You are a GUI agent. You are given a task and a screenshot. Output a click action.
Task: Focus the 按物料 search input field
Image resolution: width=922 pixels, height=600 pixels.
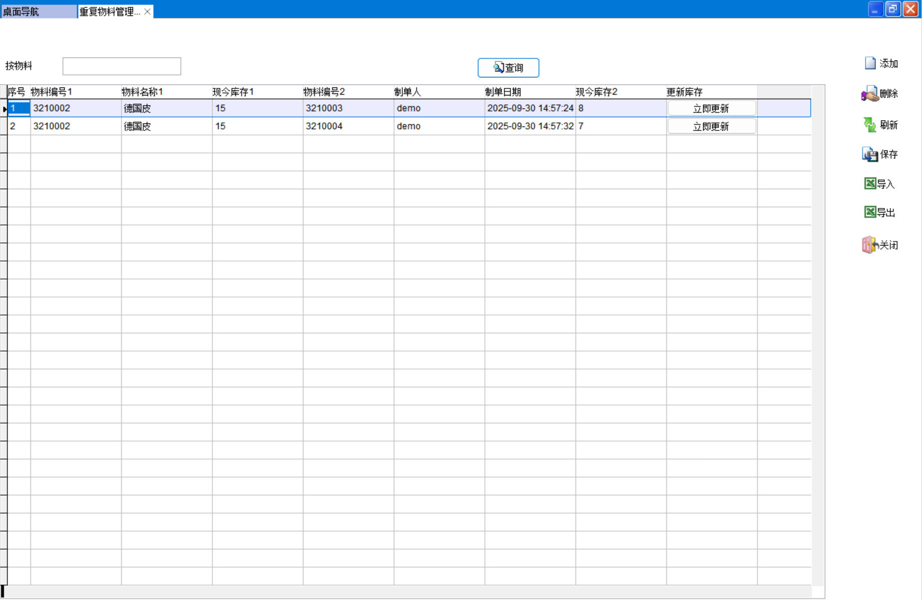122,66
